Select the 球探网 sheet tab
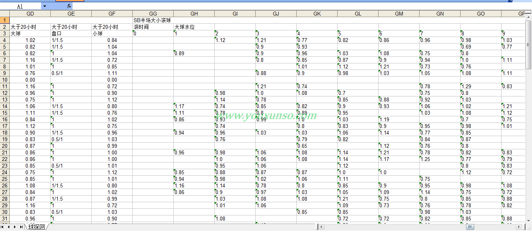 [36, 227]
